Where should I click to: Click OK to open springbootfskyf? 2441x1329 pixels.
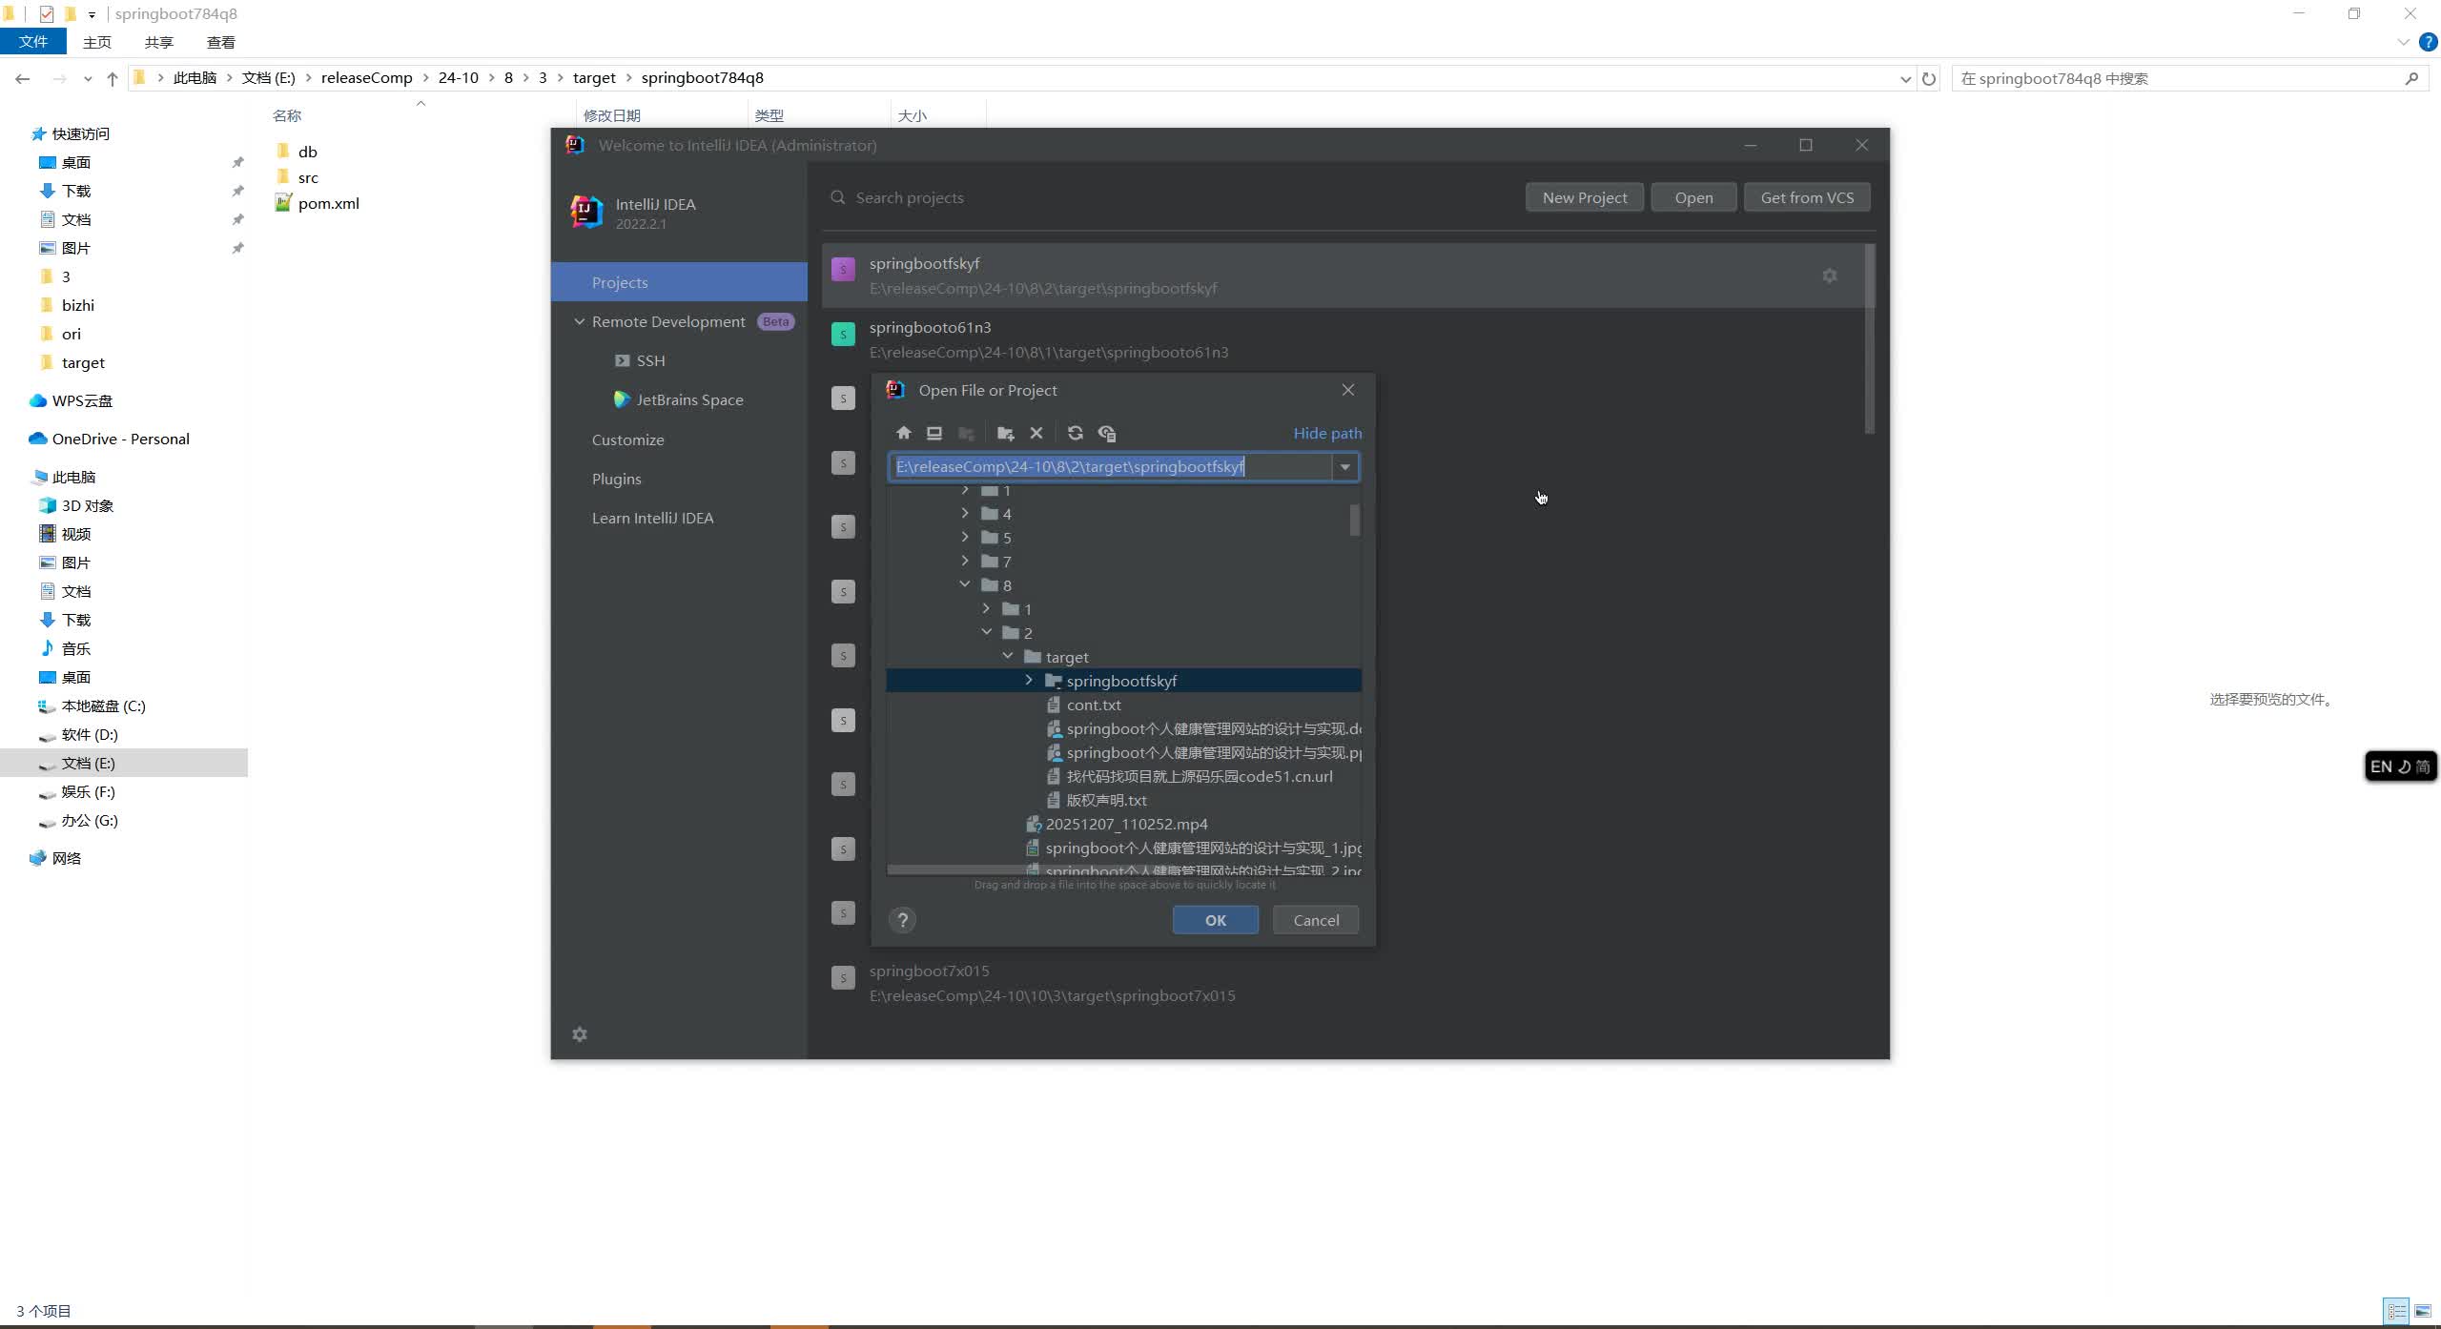1215,919
